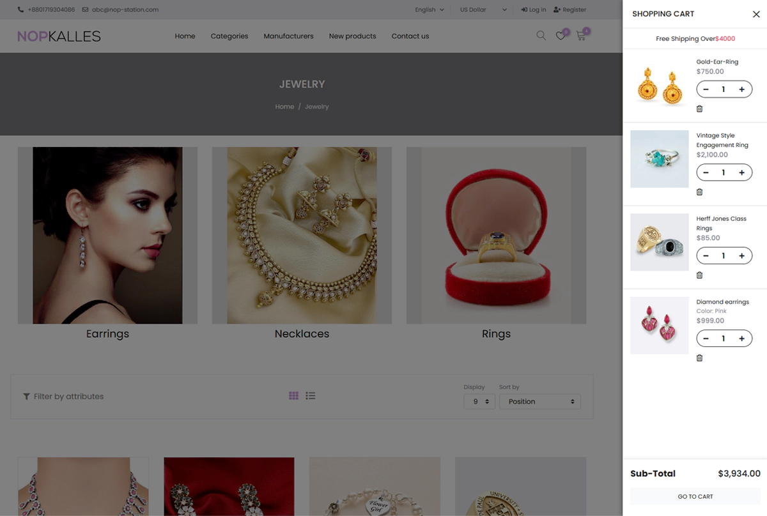Click the Home breadcrumb link
Viewport: 767px width, 516px height.
284,107
